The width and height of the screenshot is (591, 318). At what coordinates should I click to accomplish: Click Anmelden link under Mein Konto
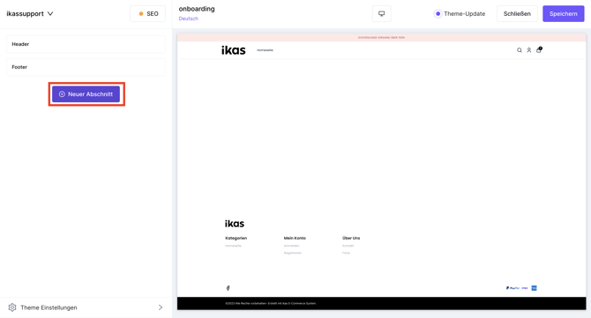(x=291, y=246)
